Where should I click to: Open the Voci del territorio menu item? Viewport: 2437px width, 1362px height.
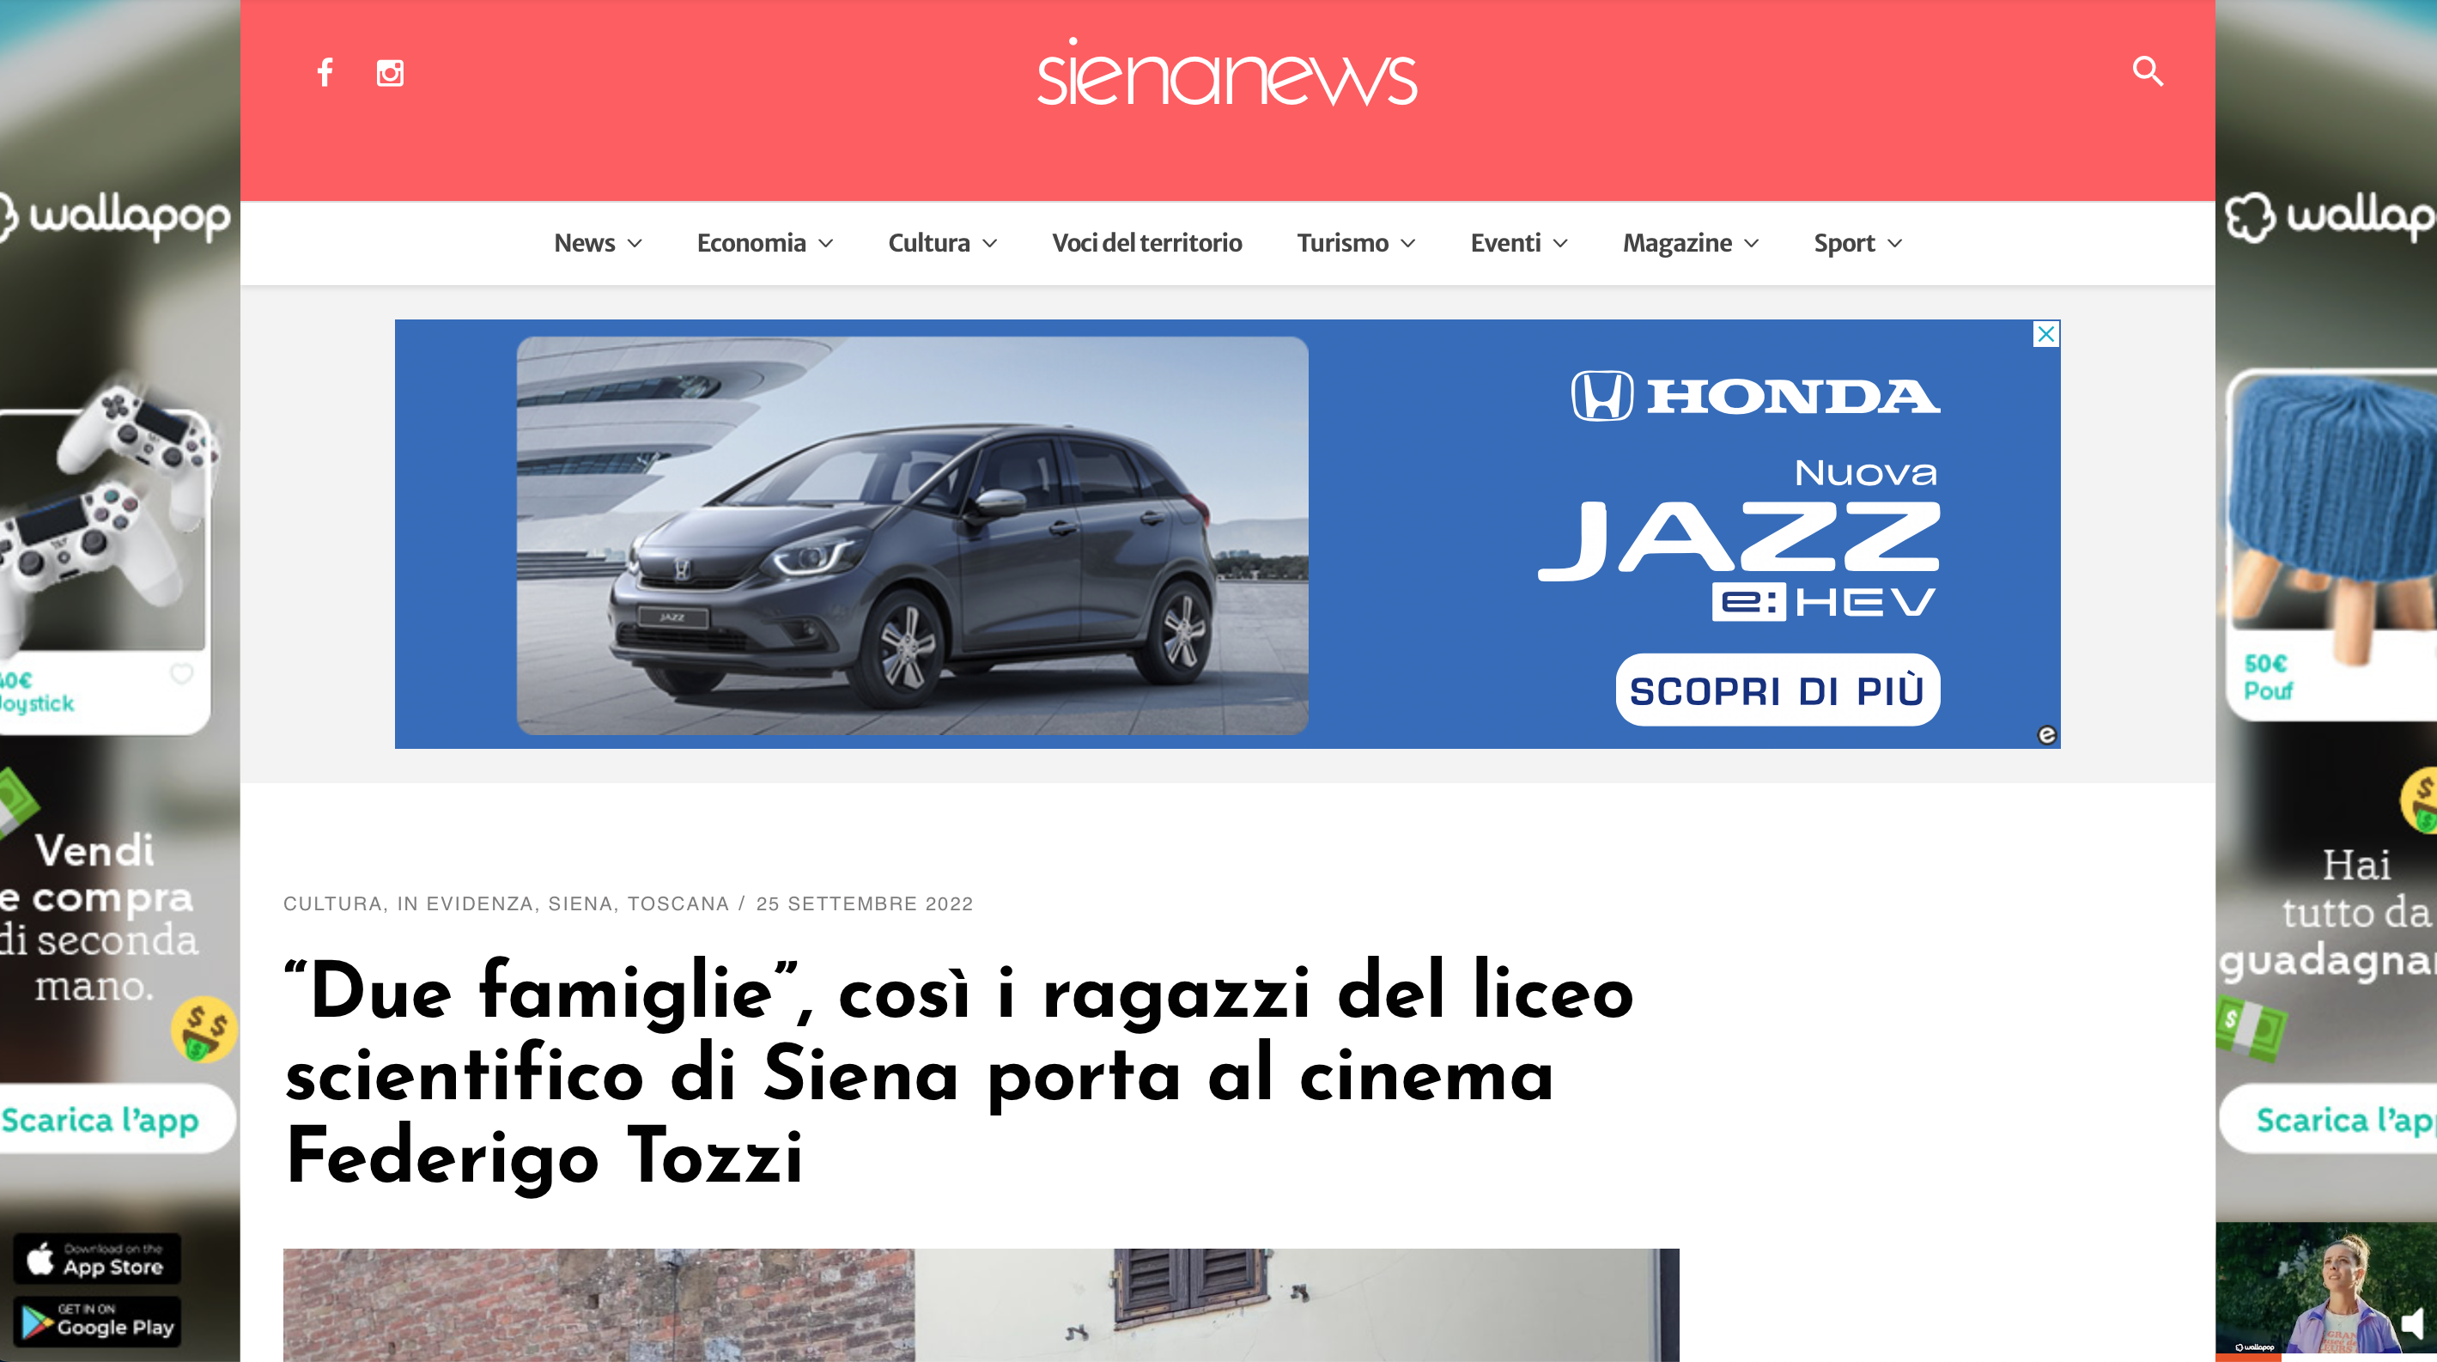click(x=1146, y=243)
